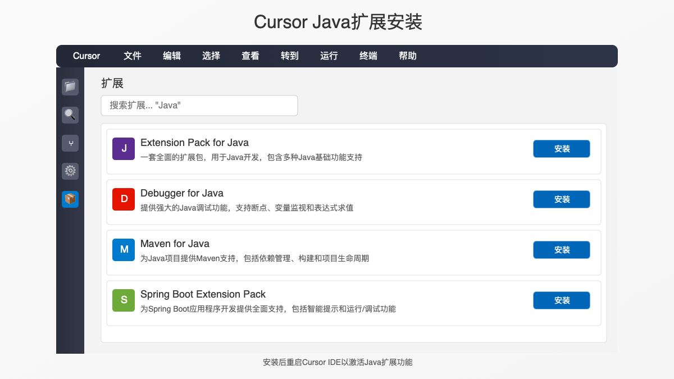674x379 pixels.
Task: Open the 查看 menu
Action: coord(251,56)
